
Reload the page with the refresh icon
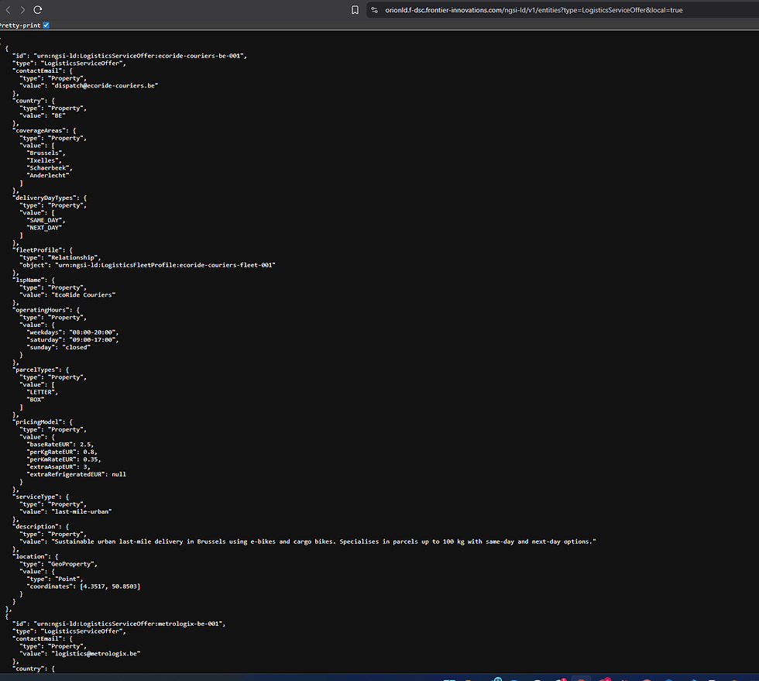(x=38, y=10)
